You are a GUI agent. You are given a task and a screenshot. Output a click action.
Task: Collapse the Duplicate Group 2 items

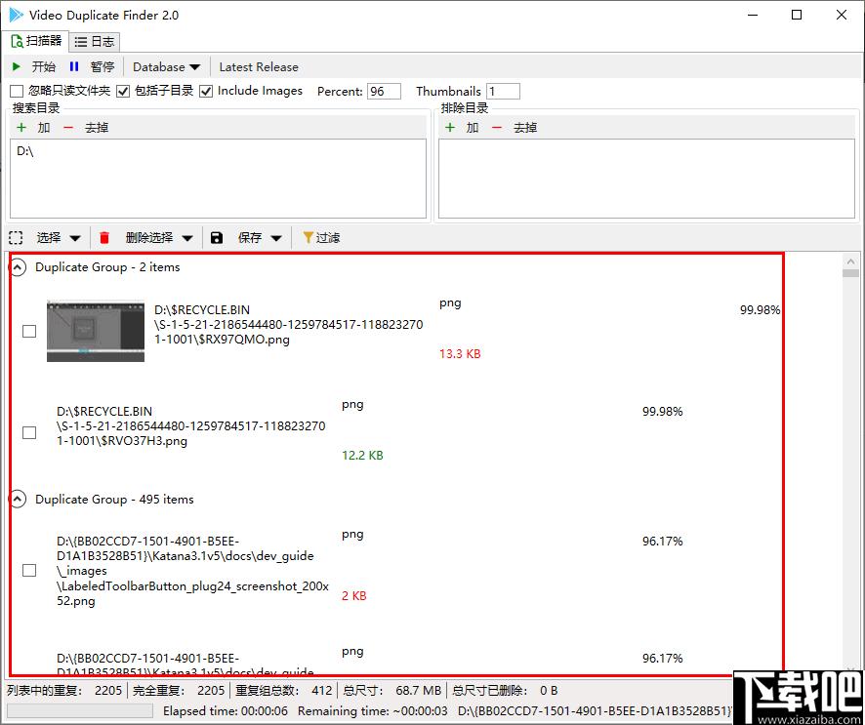(x=18, y=267)
